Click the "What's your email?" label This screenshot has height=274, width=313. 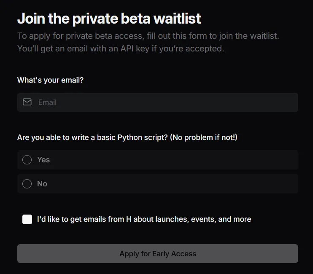pos(50,80)
